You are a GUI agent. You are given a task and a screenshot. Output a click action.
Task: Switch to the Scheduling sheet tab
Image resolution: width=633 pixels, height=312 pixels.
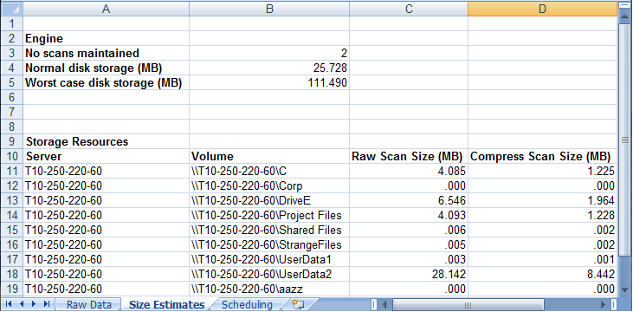[247, 304]
